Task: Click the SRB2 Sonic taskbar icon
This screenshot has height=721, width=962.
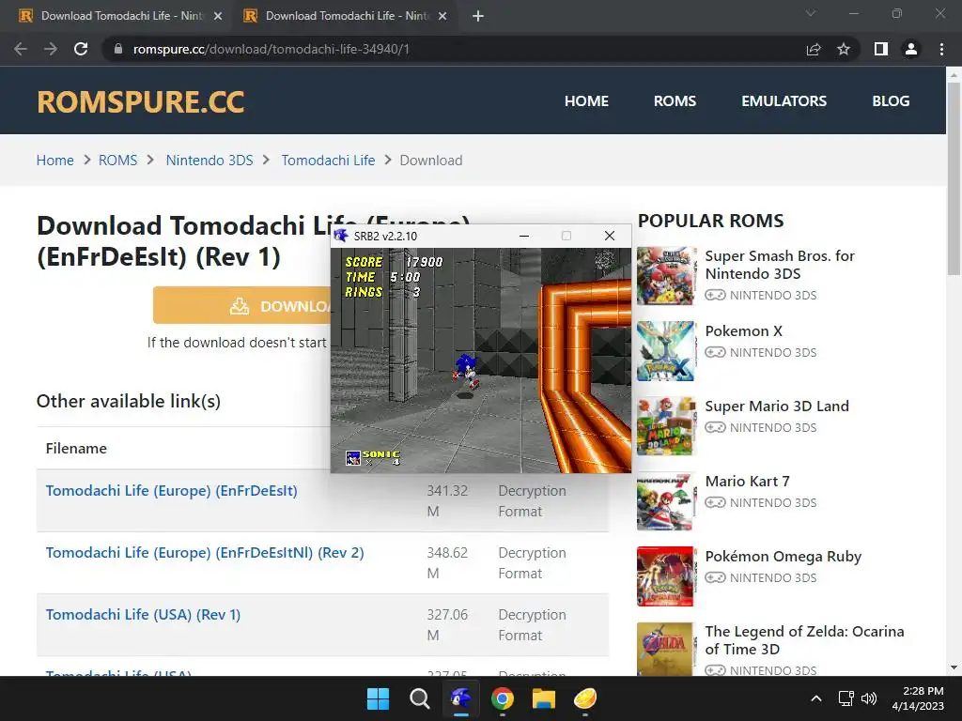Action: tap(460, 698)
